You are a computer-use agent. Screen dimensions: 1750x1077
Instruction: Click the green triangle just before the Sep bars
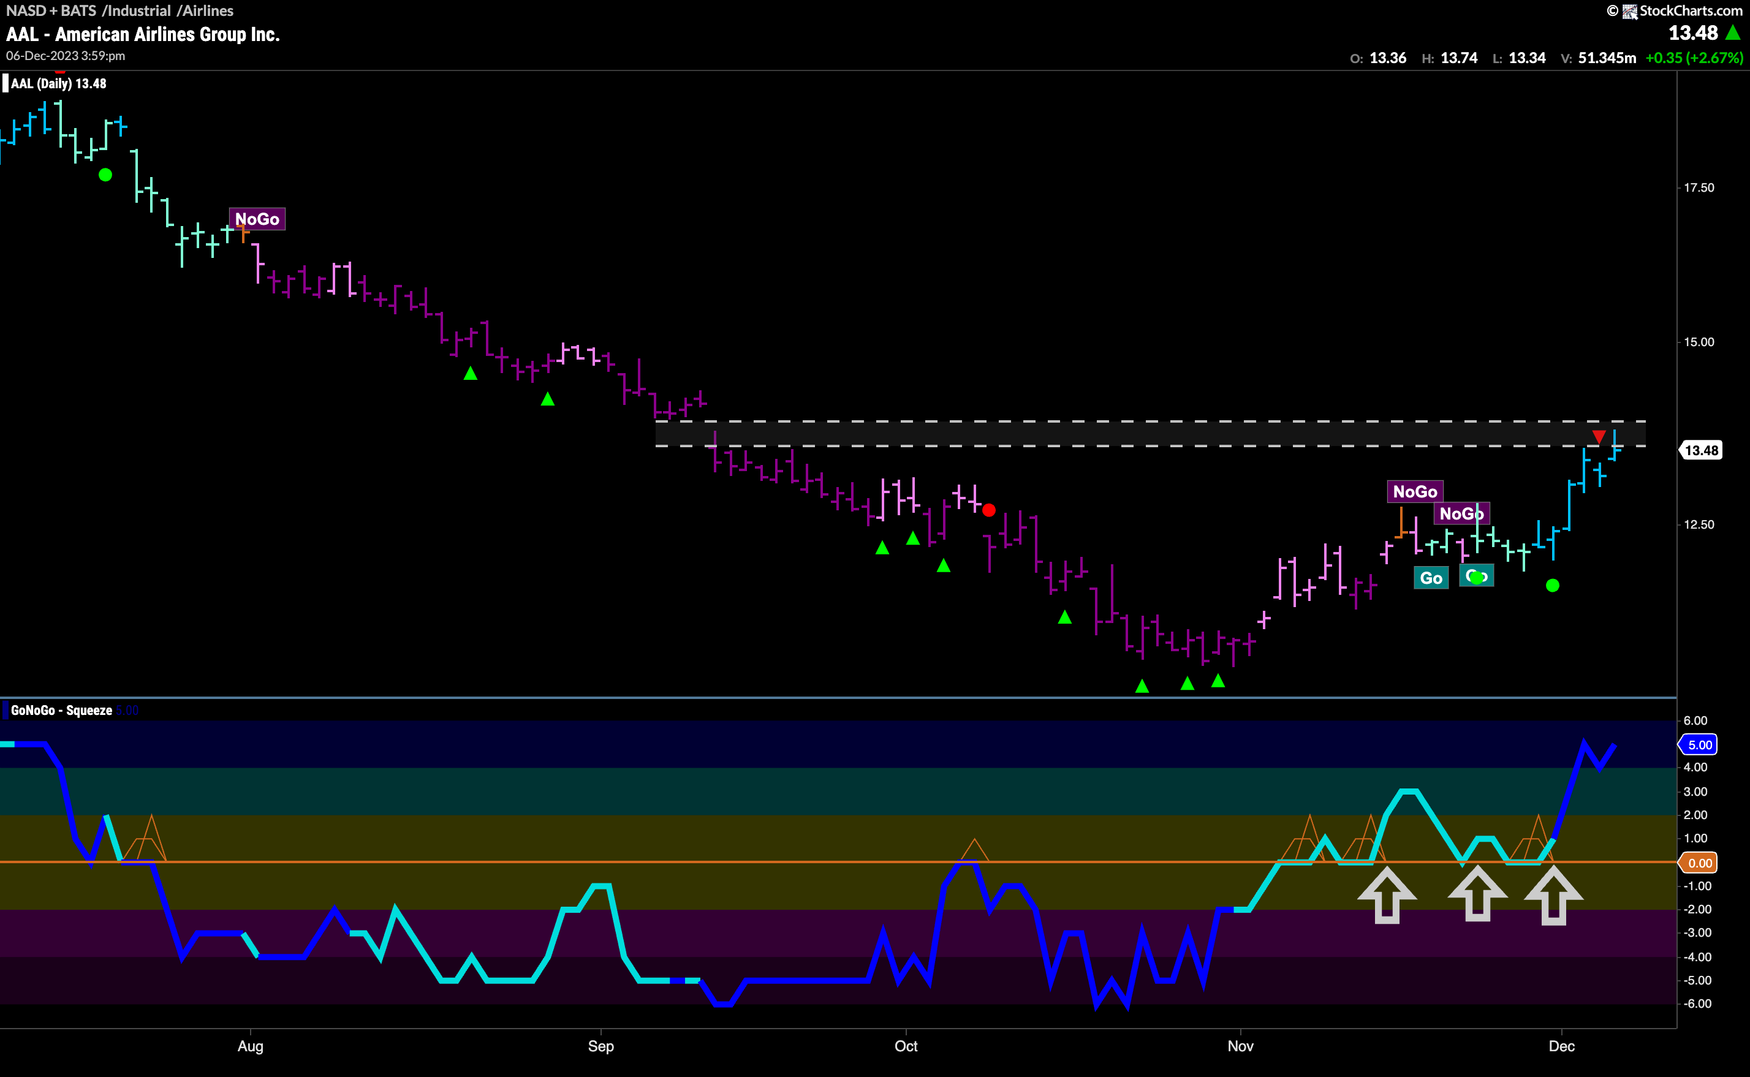point(548,399)
